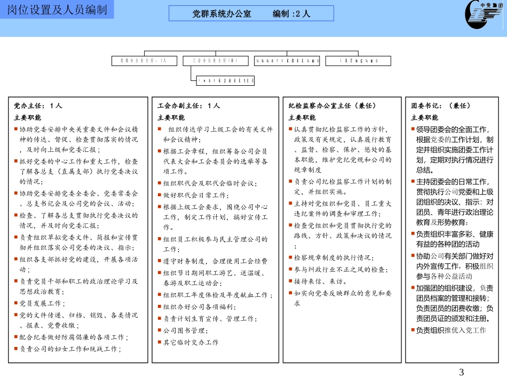The height and width of the screenshot is (380, 507).
Task: Select the 工会办公室主任（兼） org chart box
Action: coord(216,61)
